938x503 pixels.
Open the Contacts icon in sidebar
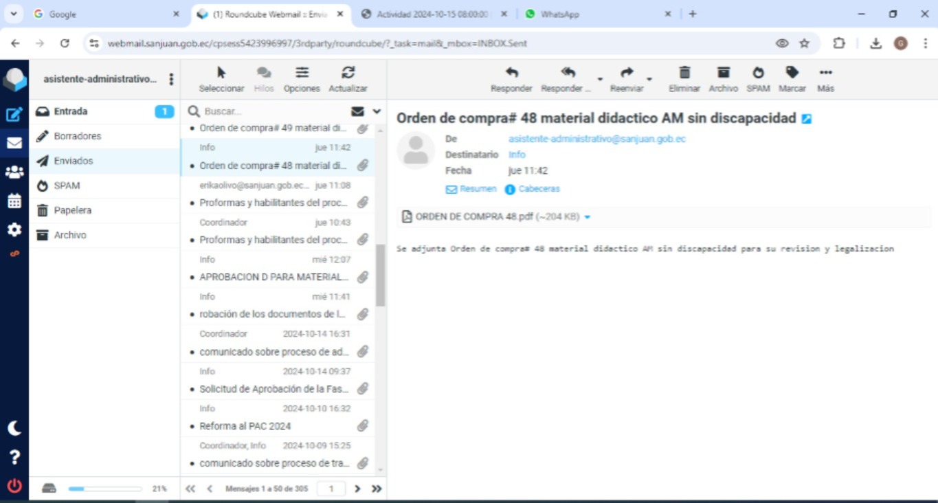coord(14,172)
